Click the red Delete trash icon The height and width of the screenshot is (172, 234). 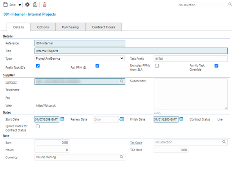coord(44,5)
